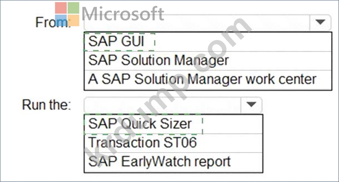Click the red square of Microsoft logo
This screenshot has height=182, width=339.
(61, 8)
